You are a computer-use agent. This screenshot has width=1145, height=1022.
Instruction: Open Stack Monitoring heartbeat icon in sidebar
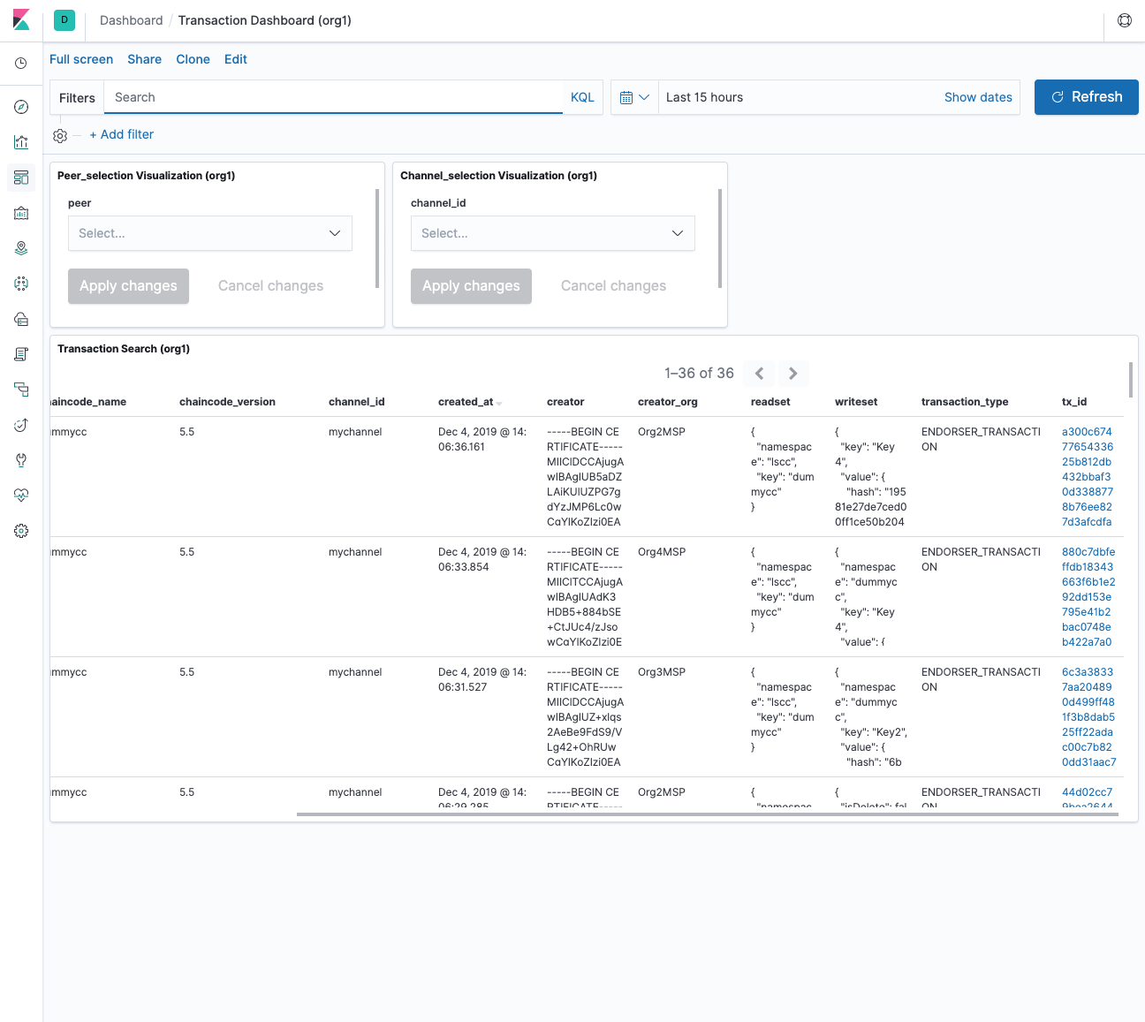pos(21,496)
